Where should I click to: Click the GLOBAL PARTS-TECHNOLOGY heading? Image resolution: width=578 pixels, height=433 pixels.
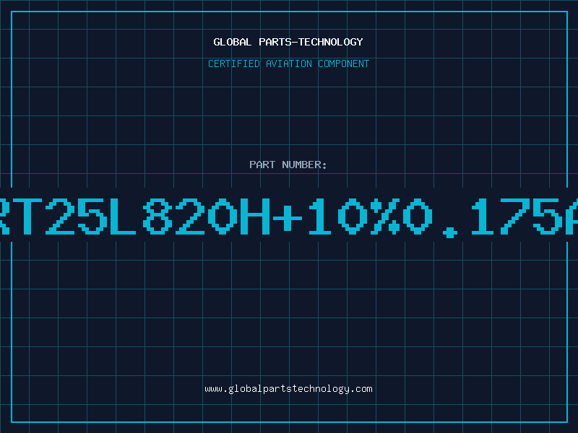click(288, 42)
